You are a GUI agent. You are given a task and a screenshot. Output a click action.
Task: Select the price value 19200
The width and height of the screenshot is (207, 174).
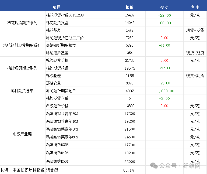[130, 121]
